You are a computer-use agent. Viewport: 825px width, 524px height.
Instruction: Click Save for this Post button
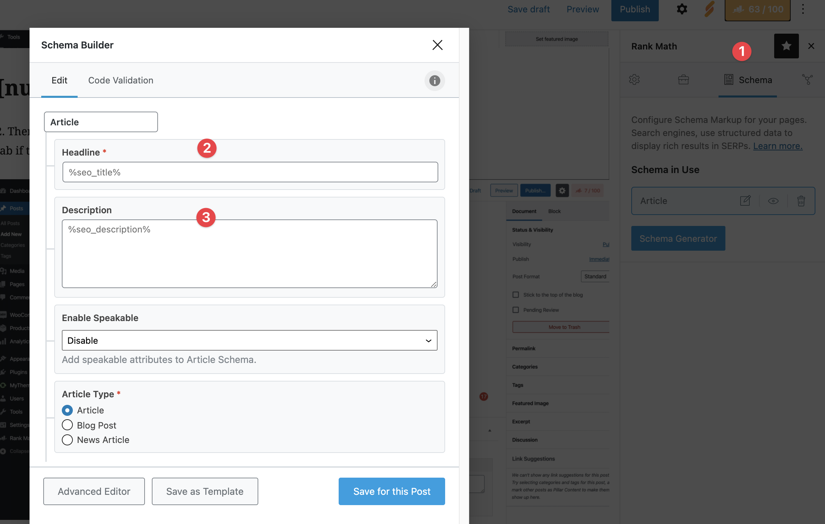pos(392,491)
